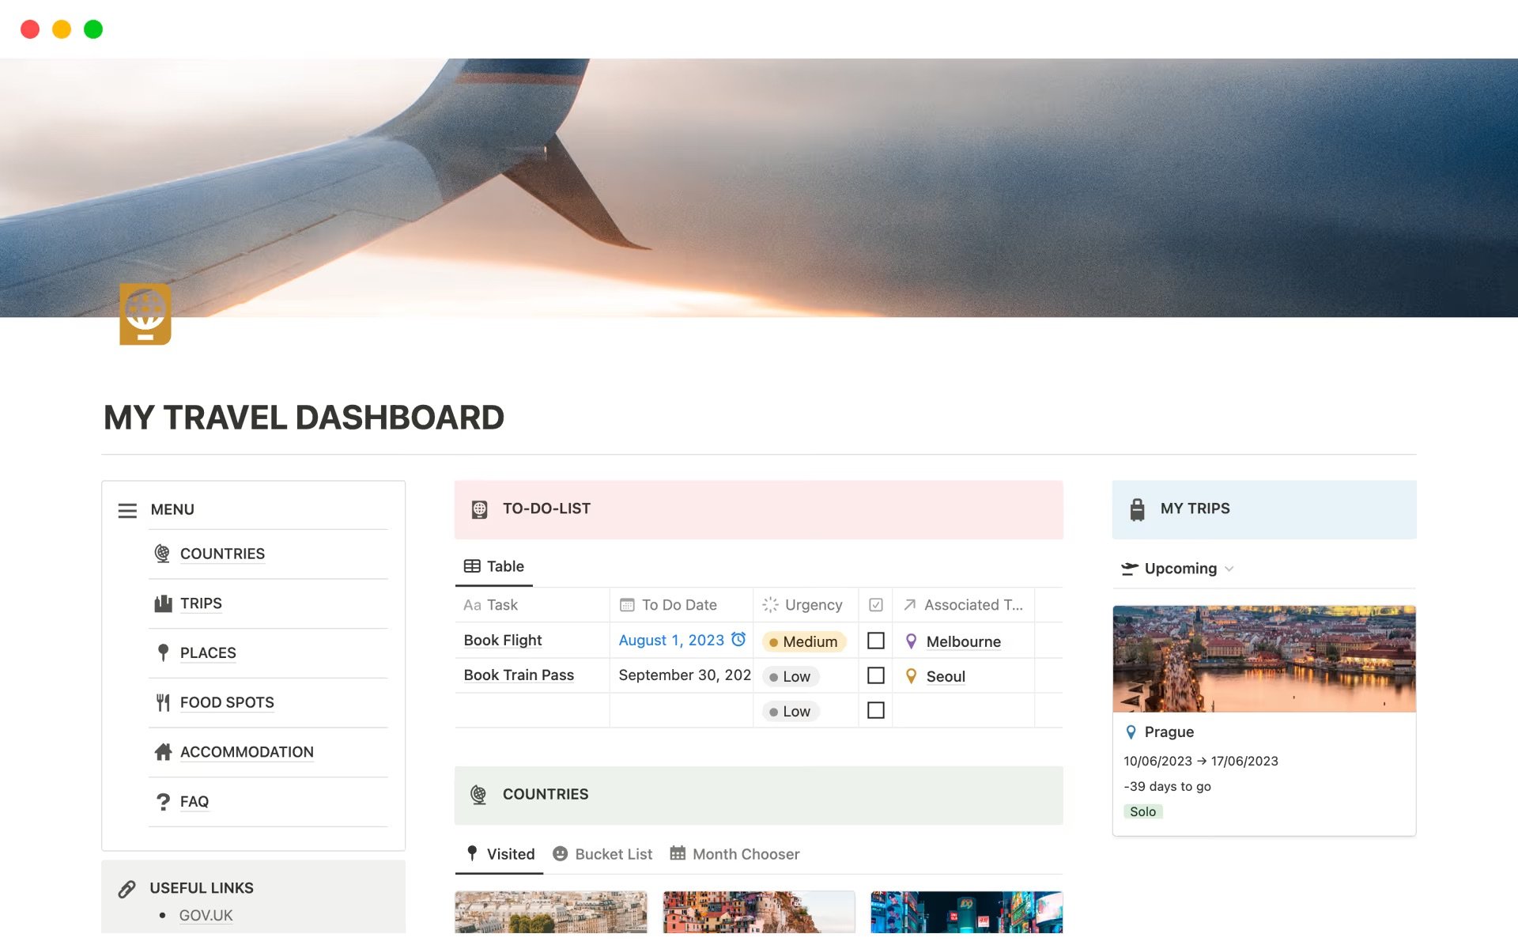This screenshot has height=949, width=1518.
Task: Click the question mark icon beside FAQ
Action: point(163,801)
